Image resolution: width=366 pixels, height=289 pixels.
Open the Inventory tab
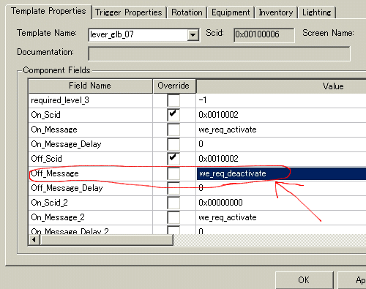[276, 12]
